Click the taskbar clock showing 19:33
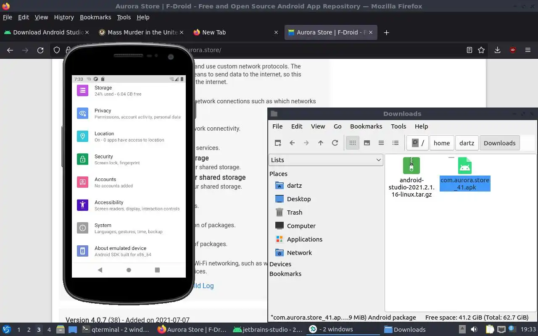Image resolution: width=538 pixels, height=336 pixels. coord(528,330)
